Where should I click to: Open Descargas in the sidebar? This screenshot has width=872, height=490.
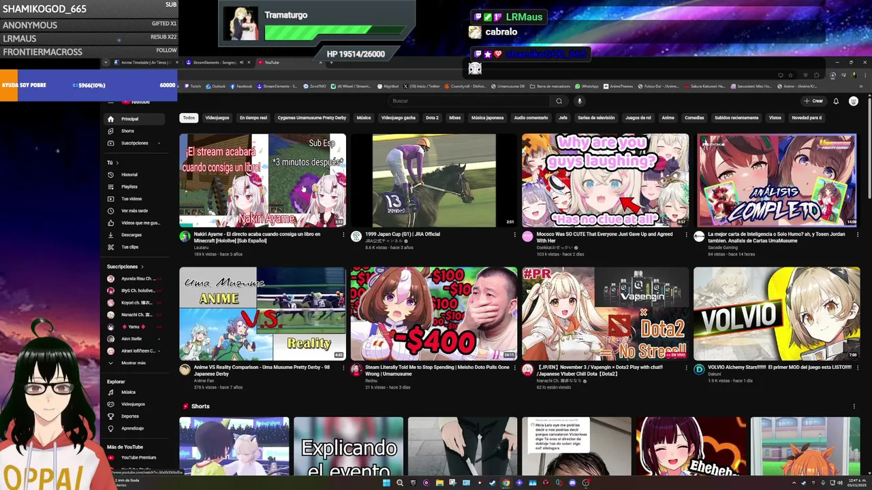tap(135, 235)
